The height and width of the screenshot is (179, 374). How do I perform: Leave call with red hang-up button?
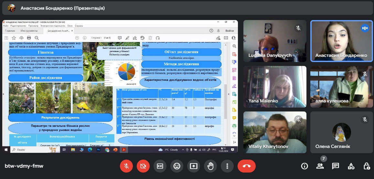pyautogui.click(x=247, y=166)
